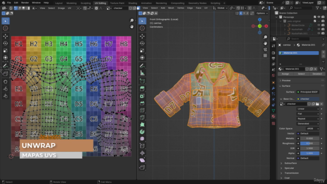Select the Knife tool
This screenshot has height=184, width=327.
coord(142,118)
